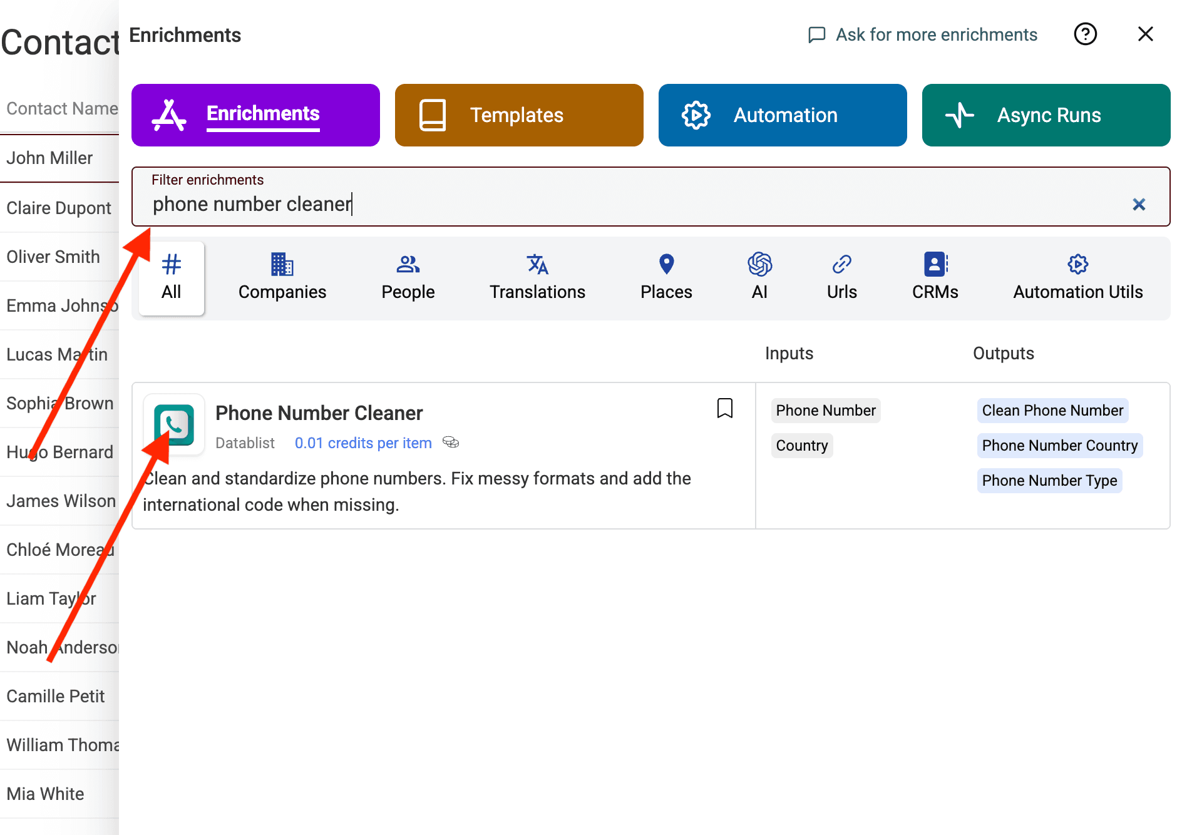Bookmark the Phone Number Cleaner enrichment
The height and width of the screenshot is (835, 1182).
(x=724, y=408)
